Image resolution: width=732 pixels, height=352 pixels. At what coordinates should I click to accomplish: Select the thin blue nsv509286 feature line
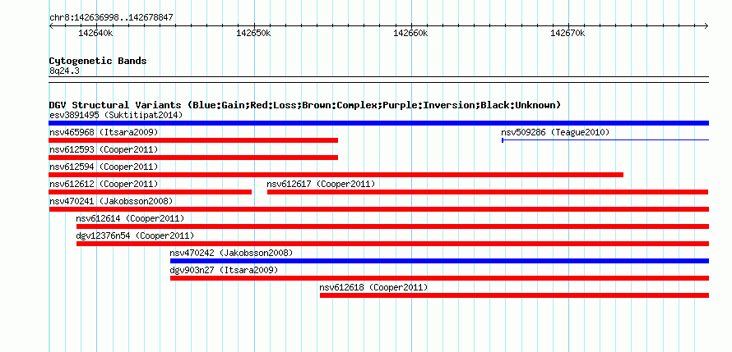605,139
